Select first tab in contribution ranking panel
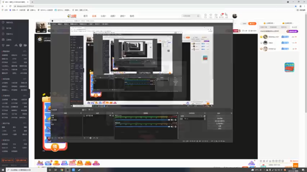307x172 pixels. (264, 27)
